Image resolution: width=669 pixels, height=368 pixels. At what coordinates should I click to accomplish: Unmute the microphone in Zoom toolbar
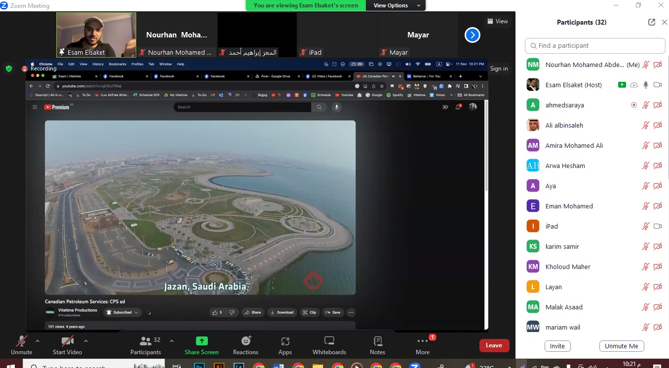(x=21, y=345)
